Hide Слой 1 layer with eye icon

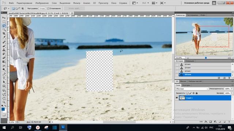(177, 98)
